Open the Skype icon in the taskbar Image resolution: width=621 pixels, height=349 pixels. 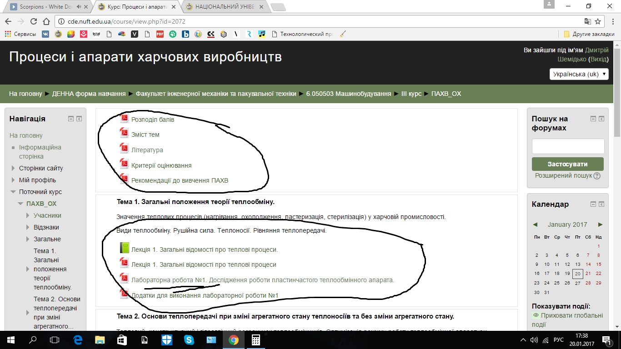(x=189, y=339)
